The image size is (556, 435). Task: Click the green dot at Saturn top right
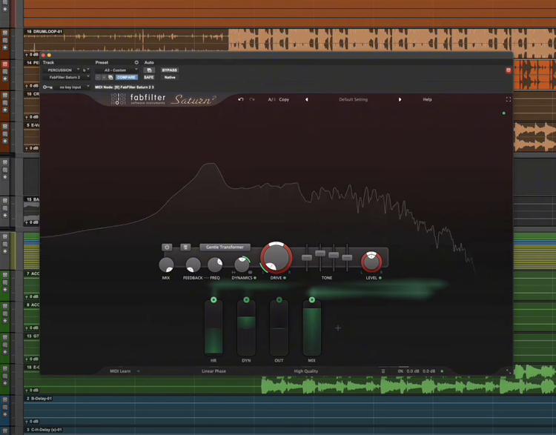tap(504, 113)
